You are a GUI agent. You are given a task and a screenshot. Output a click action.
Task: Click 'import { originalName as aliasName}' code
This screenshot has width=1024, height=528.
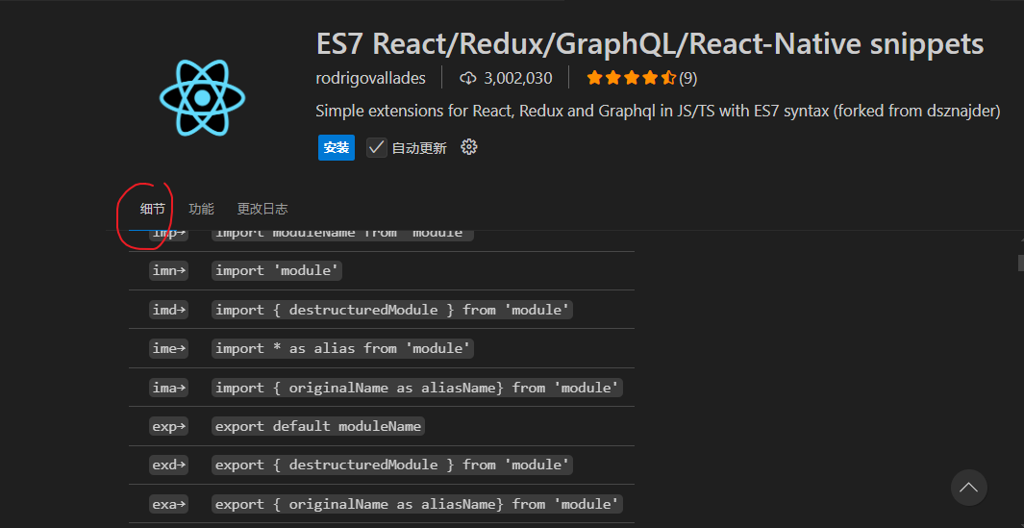[x=417, y=388]
